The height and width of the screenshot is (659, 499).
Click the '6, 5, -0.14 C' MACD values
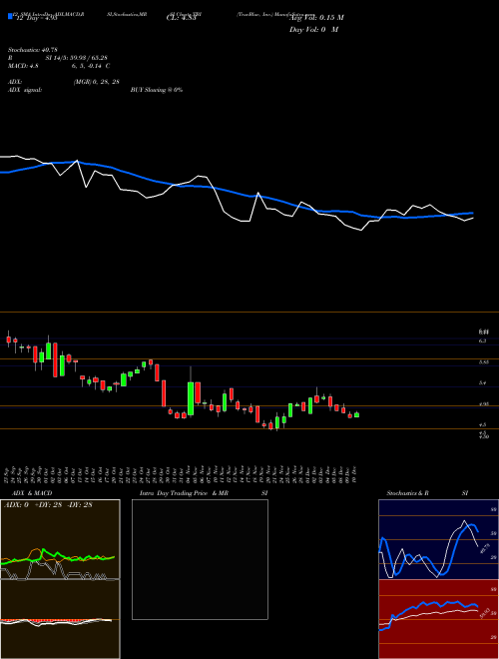pos(90,66)
